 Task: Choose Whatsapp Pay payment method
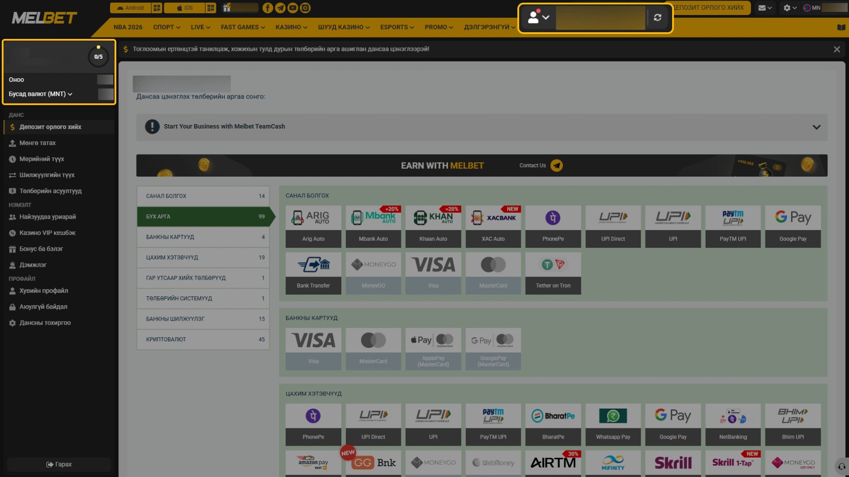pyautogui.click(x=613, y=425)
